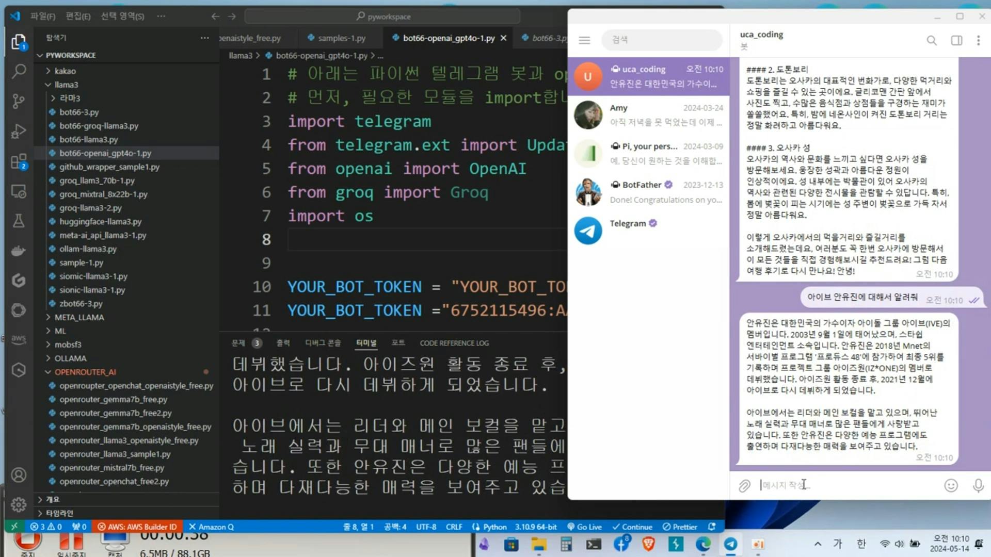Image resolution: width=991 pixels, height=557 pixels.
Task: Attach a file in Telegram
Action: 744,485
